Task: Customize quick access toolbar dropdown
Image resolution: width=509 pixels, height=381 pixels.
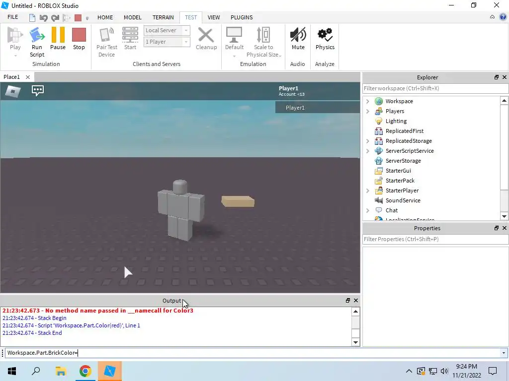Action: [87, 18]
